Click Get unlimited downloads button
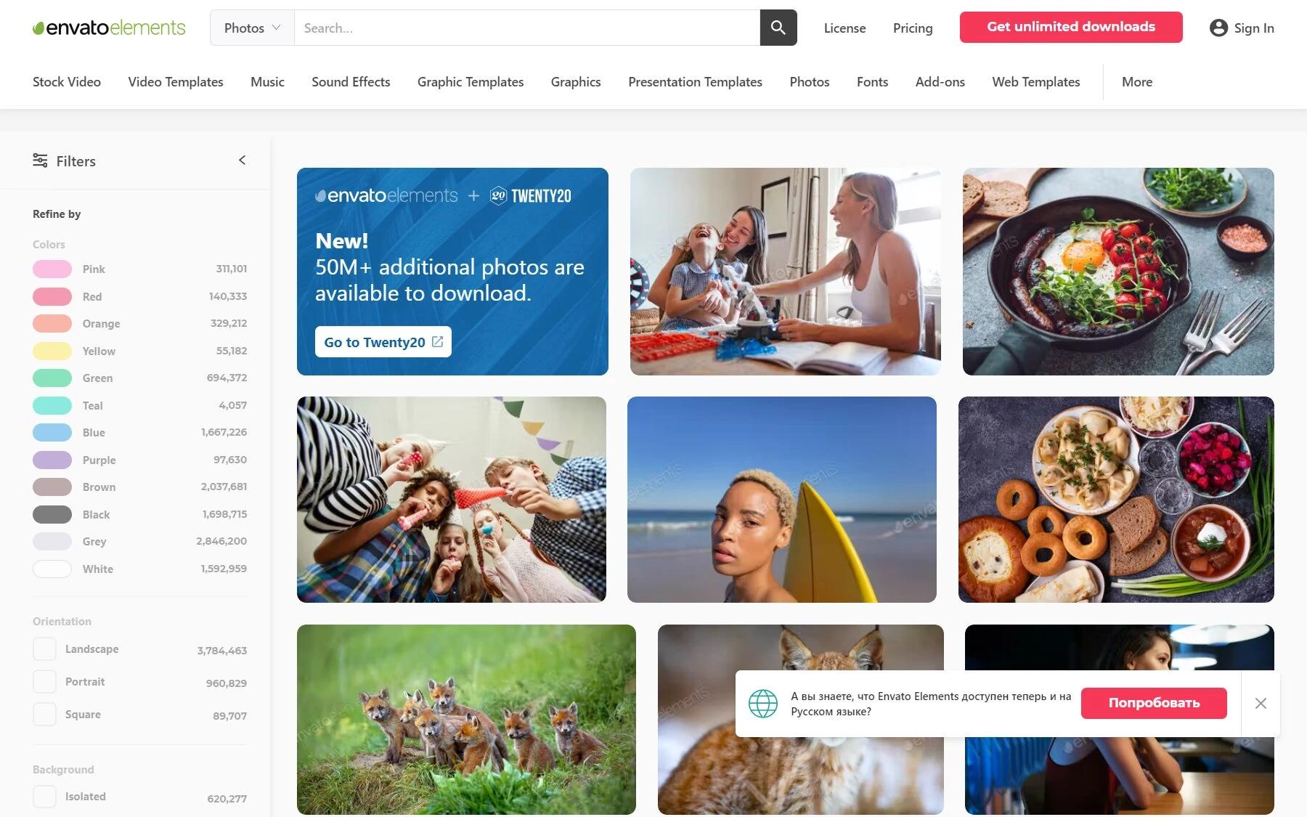 (1071, 27)
